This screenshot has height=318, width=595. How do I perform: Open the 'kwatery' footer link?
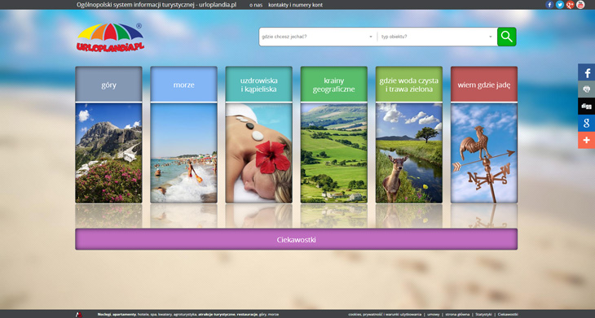pos(165,314)
